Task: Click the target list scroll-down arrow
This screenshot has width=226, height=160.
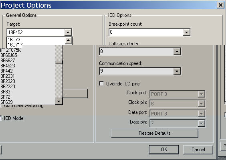Action: [x=59, y=101]
